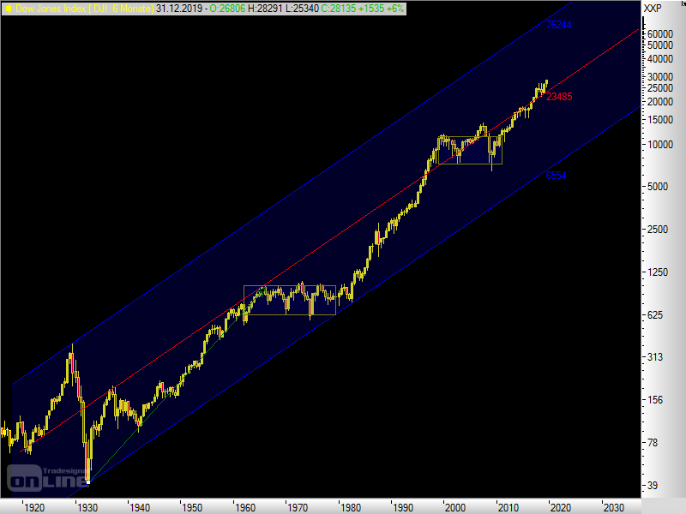Select the yellow rectangle around 2000-2010
The image size is (686, 514).
[x=470, y=151]
